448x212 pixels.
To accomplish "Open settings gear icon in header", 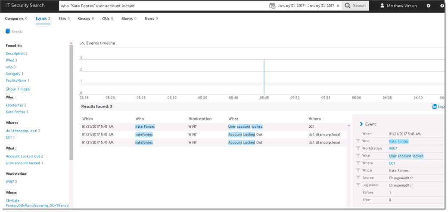I will click(x=429, y=6).
